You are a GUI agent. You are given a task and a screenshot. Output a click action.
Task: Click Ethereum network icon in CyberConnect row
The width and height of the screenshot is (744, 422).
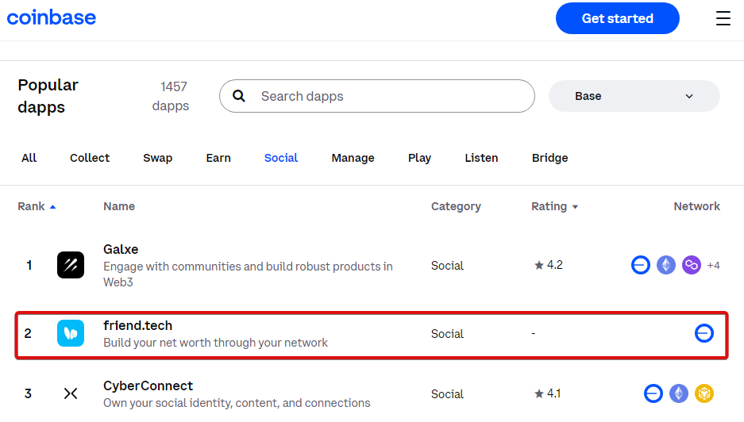[679, 393]
